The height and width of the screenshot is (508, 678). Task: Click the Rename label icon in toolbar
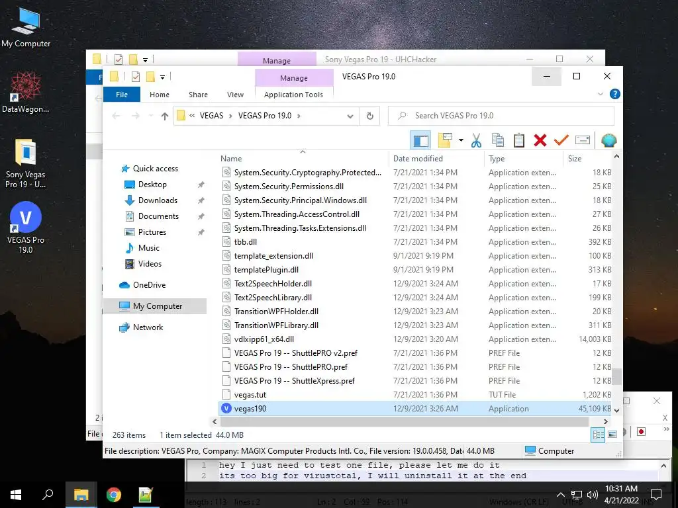(x=583, y=140)
